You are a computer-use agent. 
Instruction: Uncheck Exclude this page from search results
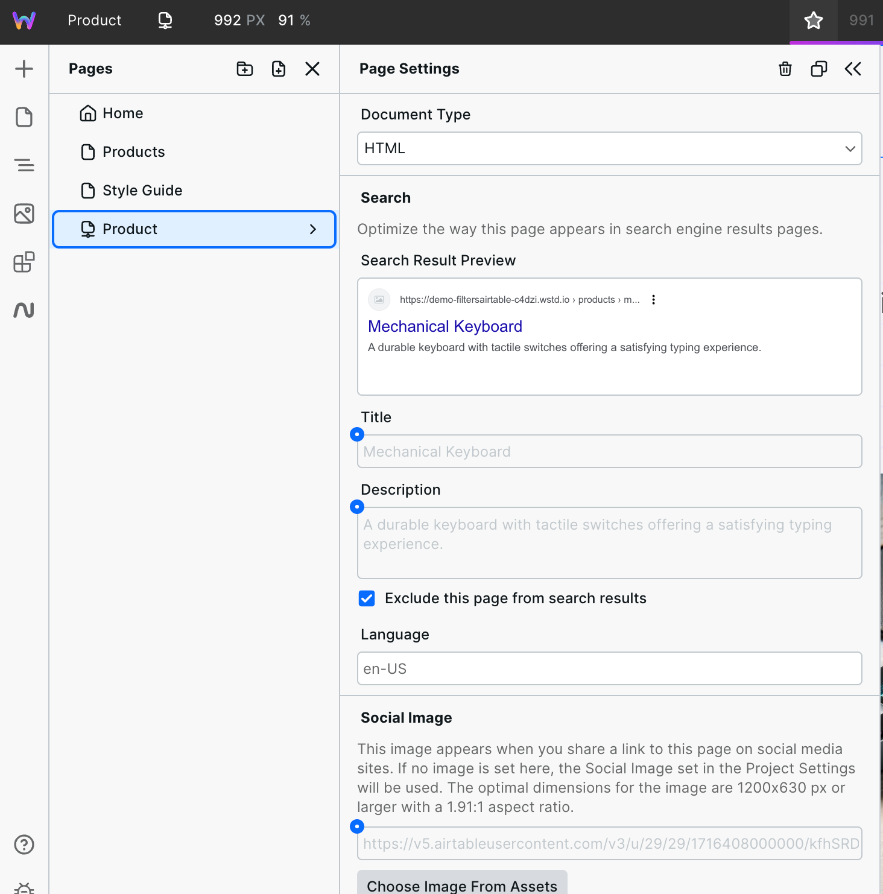point(367,598)
